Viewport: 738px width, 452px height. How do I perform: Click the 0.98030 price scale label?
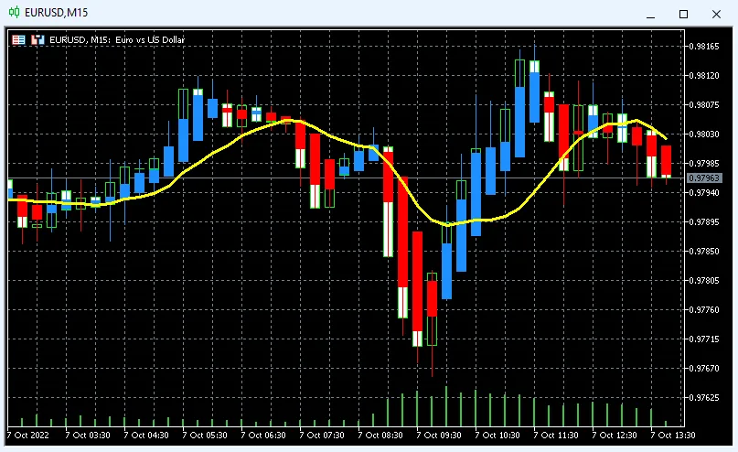point(704,135)
